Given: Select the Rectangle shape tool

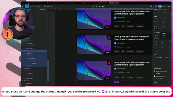Looking at the screenshot, I should coord(34,6).
